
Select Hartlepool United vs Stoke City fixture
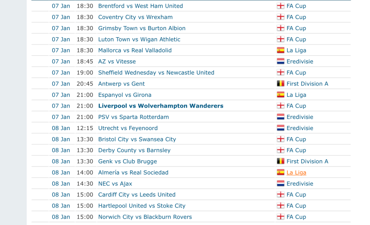pos(141,206)
